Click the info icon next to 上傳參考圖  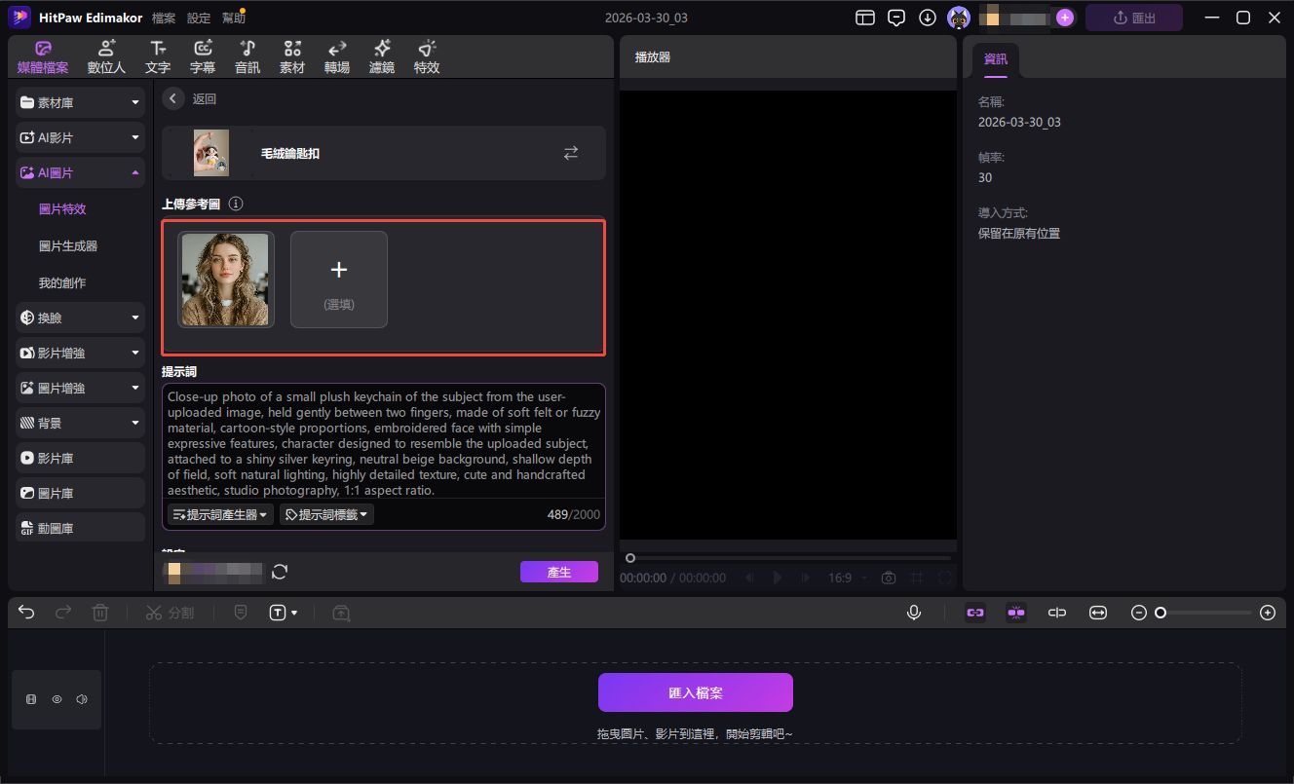[236, 205]
